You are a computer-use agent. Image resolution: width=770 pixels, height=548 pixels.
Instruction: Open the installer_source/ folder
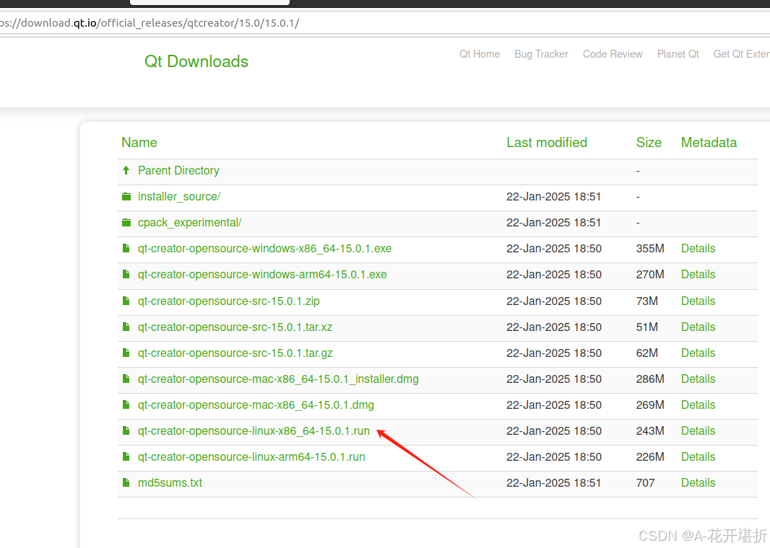tap(178, 197)
